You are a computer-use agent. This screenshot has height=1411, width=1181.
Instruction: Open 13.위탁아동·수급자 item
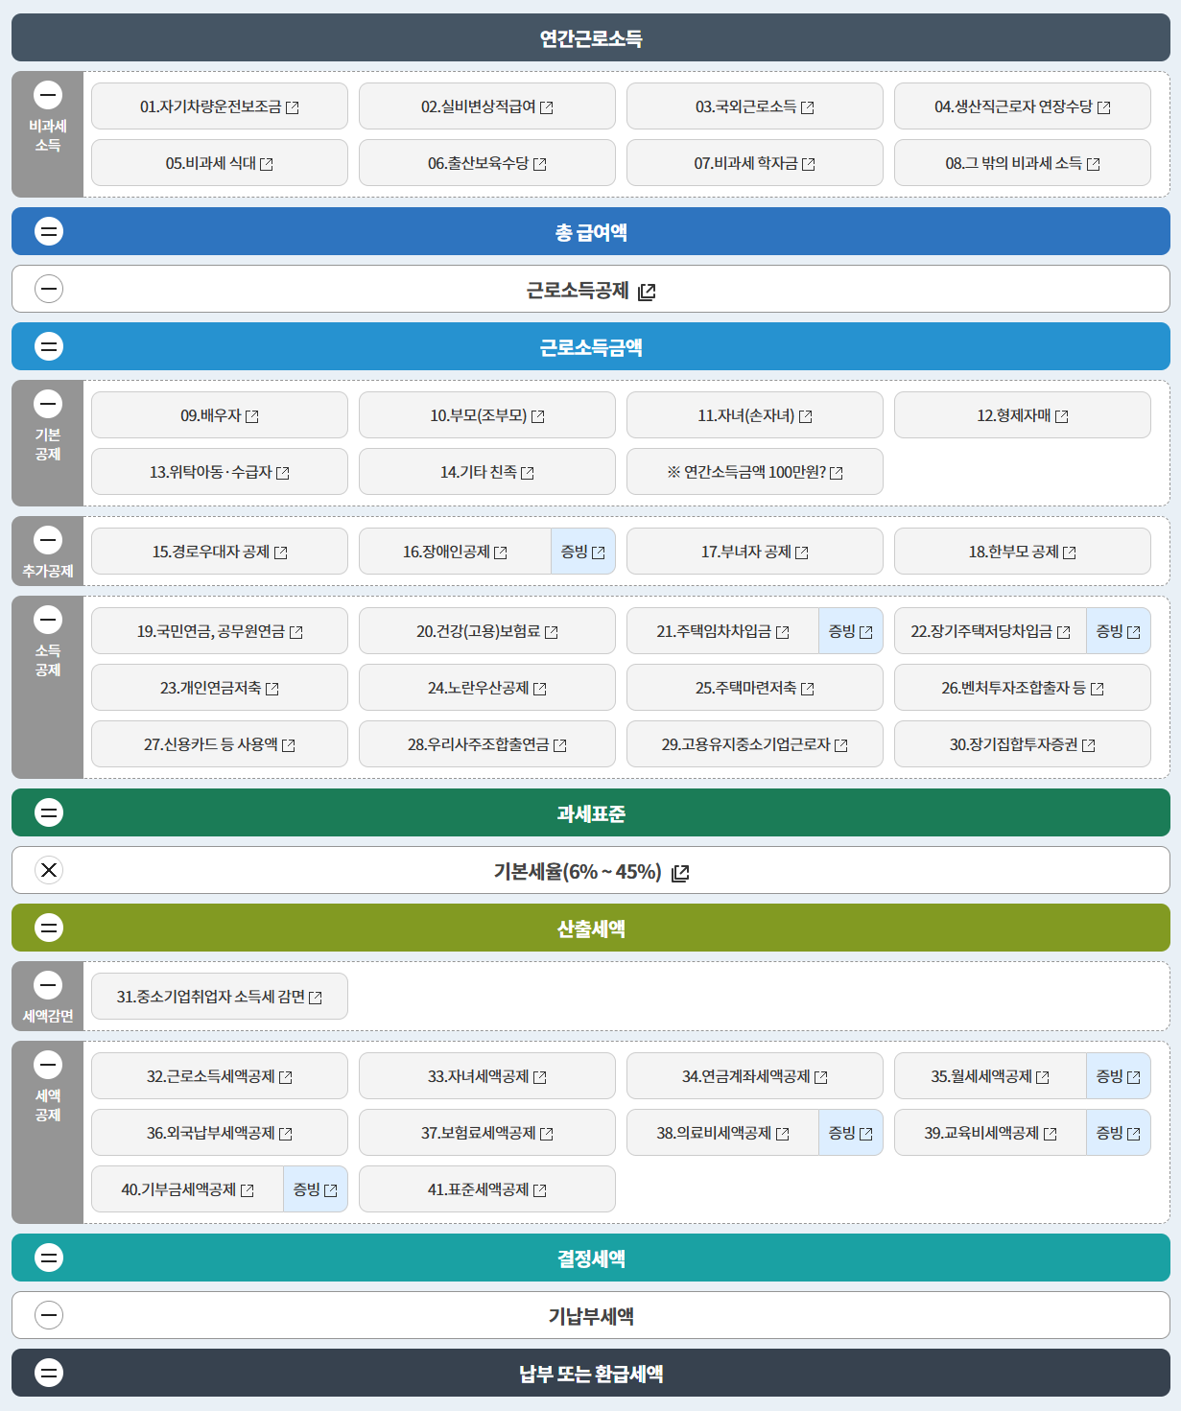[220, 472]
